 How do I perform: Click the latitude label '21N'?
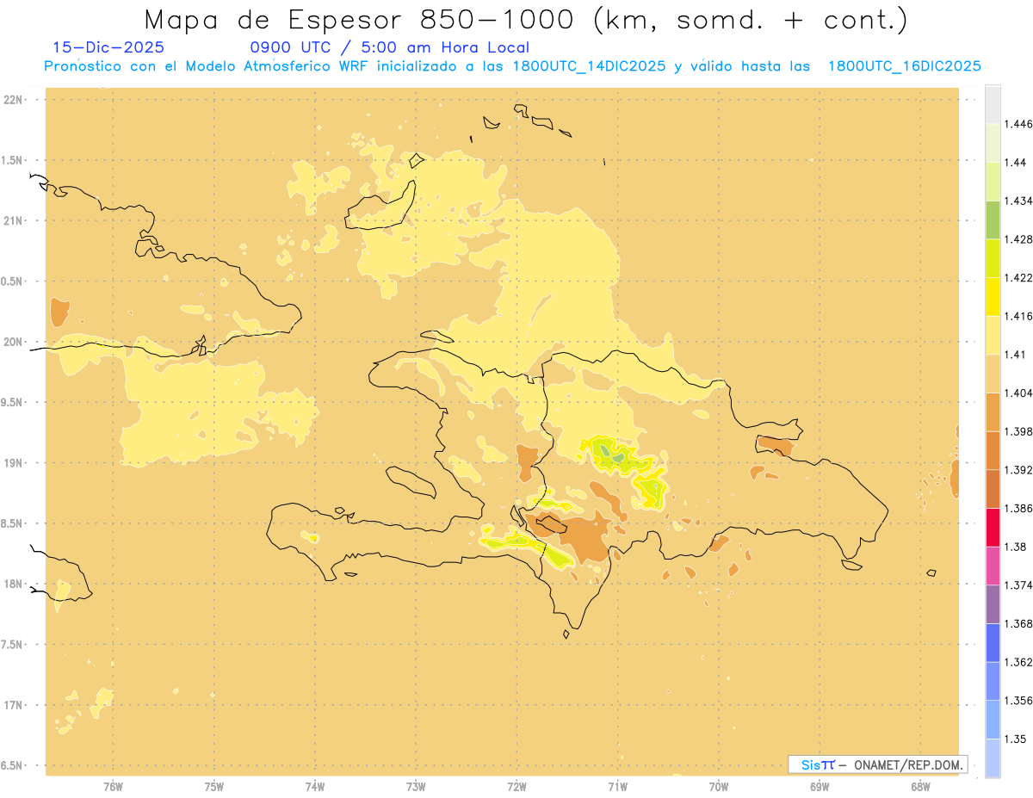pos(13,220)
